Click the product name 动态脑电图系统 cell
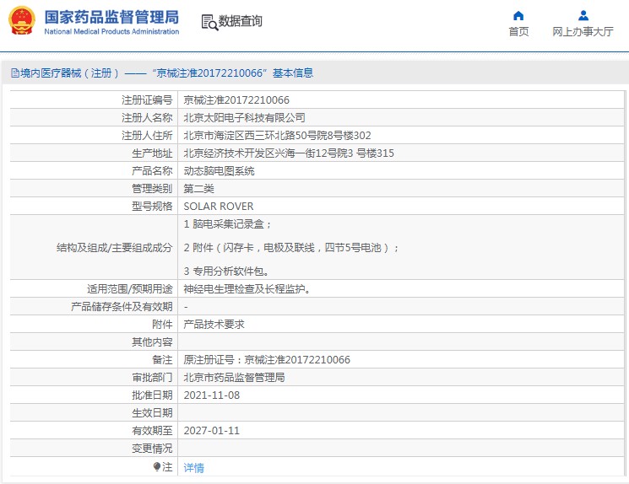 click(x=219, y=171)
